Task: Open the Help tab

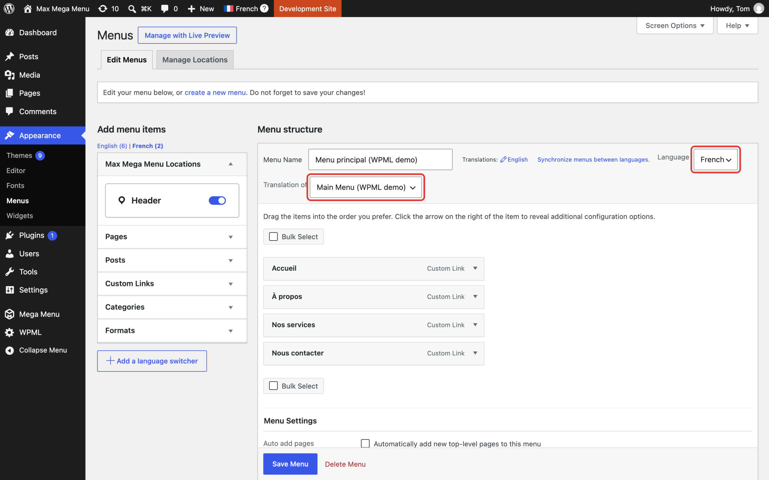Action: [x=737, y=25]
